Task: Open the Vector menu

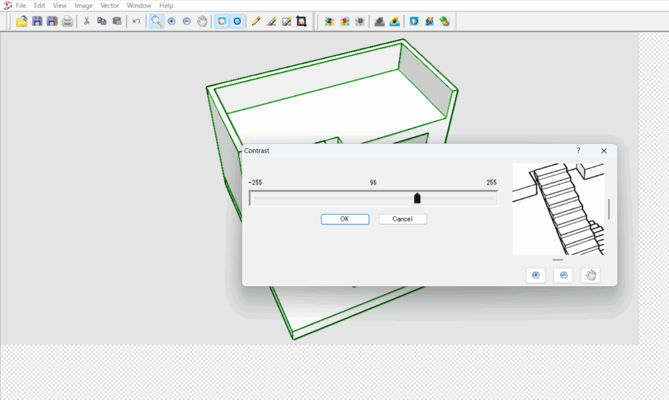Action: click(x=110, y=5)
